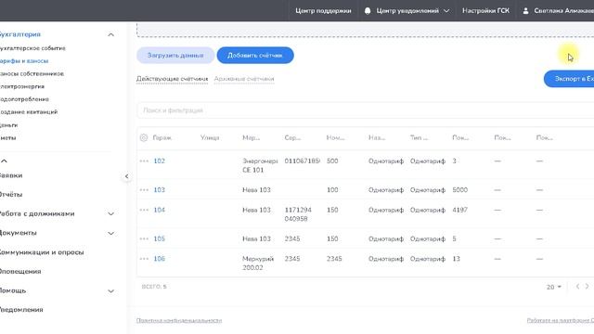Open garage 102 link
The image size is (594, 334).
(159, 161)
